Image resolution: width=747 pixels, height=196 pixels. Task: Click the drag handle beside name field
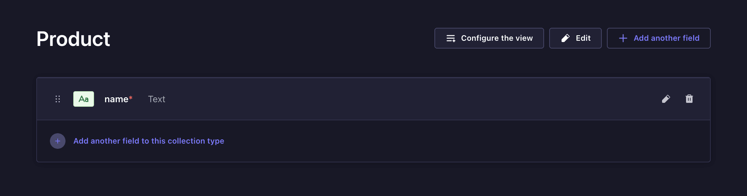click(58, 99)
